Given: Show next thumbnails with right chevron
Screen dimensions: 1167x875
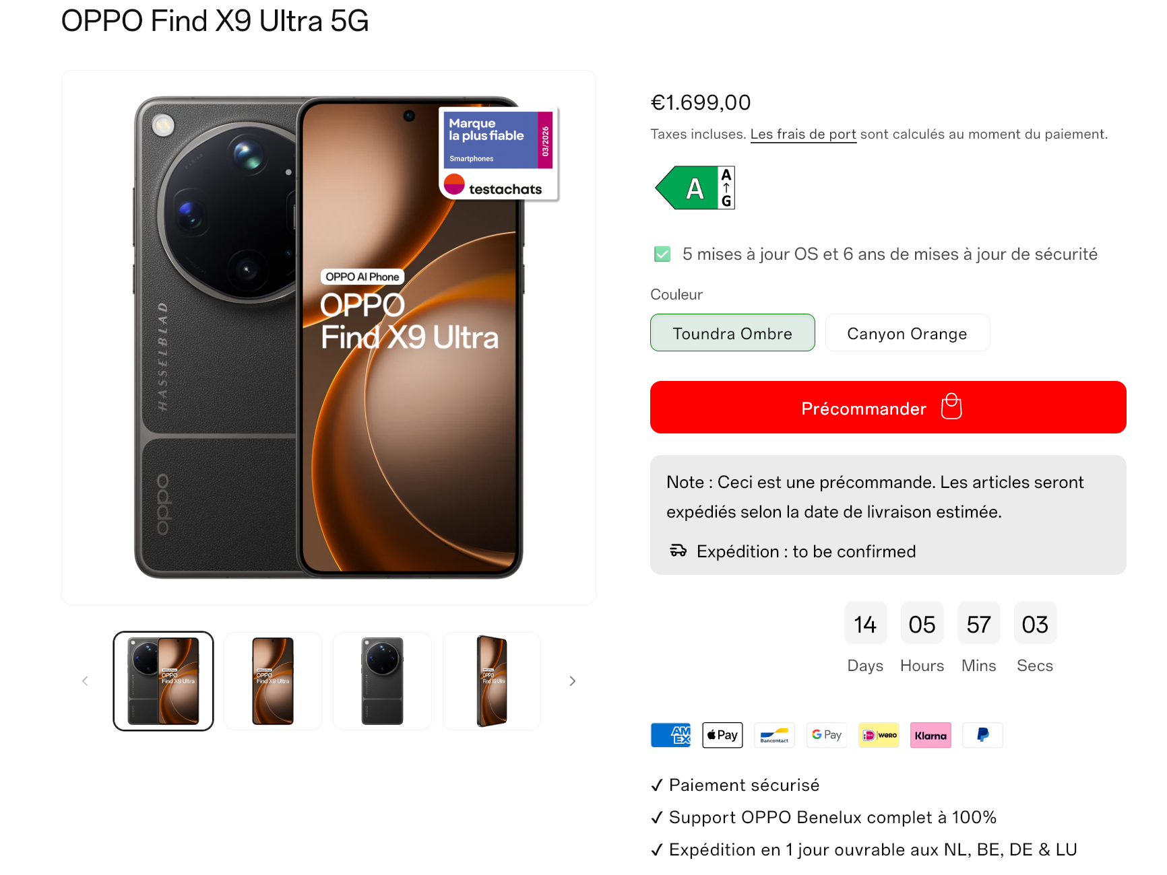Looking at the screenshot, I should [x=572, y=681].
